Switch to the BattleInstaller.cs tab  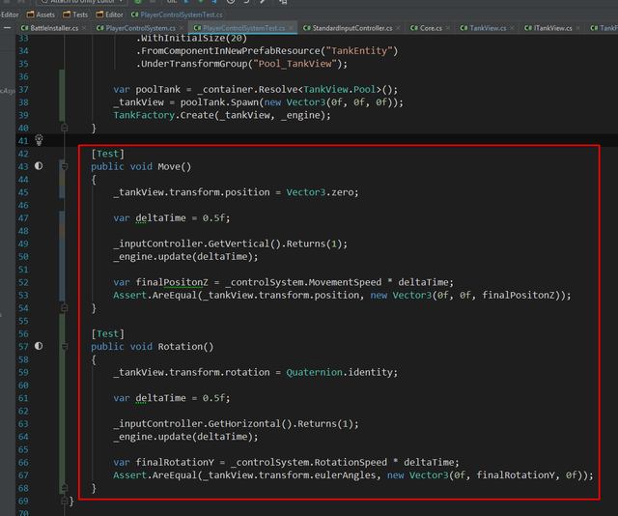click(x=54, y=28)
